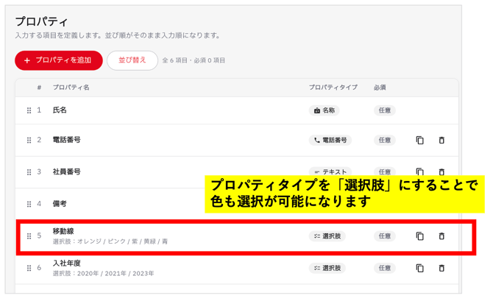The image size is (493, 301).
Task: Click the 必須 column header
Action: [x=380, y=88]
